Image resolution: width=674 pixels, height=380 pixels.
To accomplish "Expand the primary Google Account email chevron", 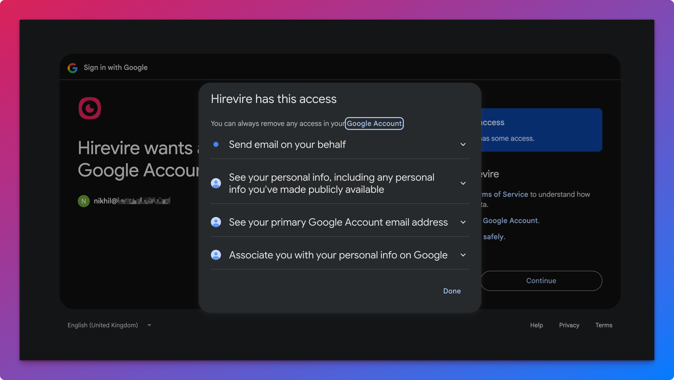I will coord(463,222).
